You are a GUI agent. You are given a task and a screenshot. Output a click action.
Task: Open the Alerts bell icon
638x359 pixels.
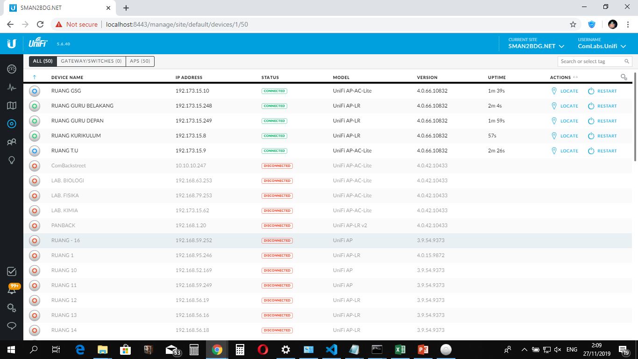(12, 290)
